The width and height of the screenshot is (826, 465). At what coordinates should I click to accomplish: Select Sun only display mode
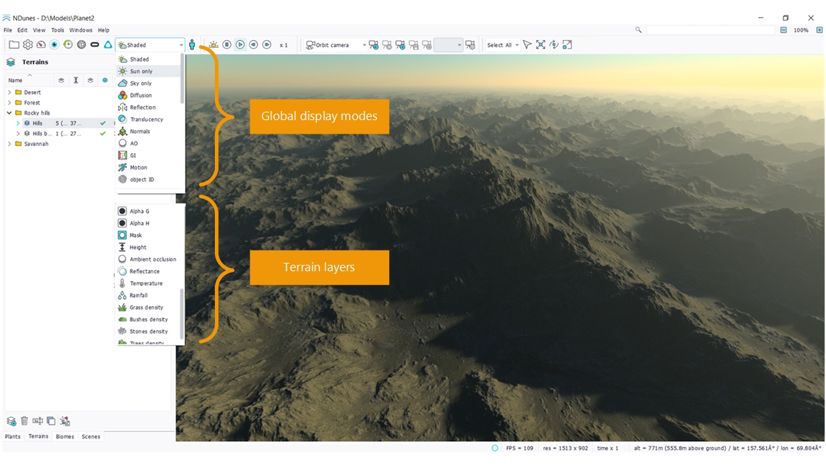point(141,72)
